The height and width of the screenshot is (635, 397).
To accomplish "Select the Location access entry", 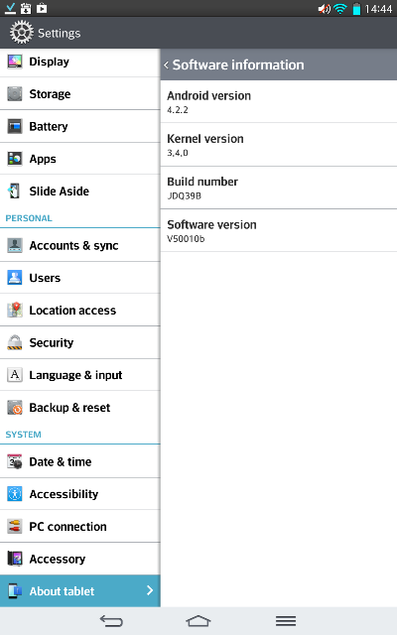I will [80, 311].
